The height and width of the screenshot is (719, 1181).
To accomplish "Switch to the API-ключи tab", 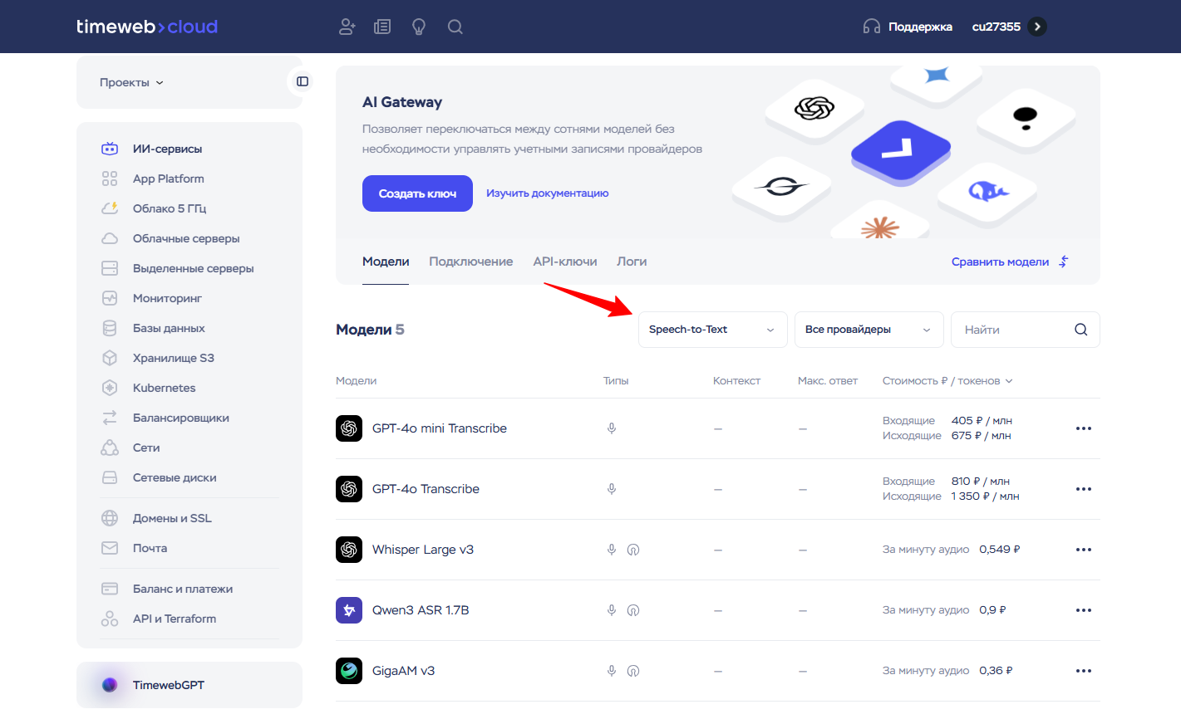I will [x=565, y=262].
